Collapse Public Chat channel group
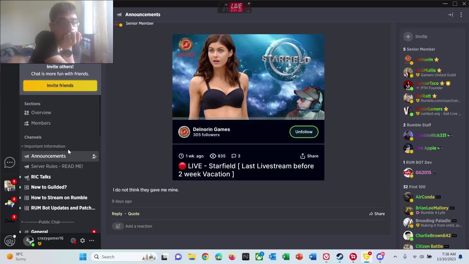This screenshot has height=264, width=469. click(x=48, y=222)
